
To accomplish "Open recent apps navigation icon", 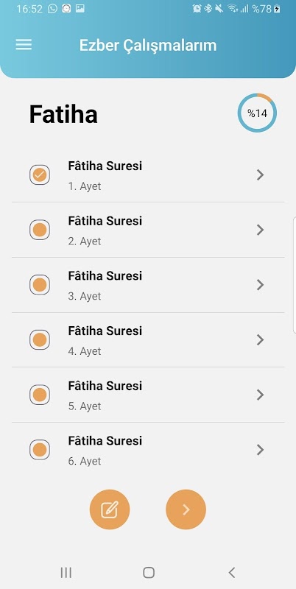I will 66,573.
